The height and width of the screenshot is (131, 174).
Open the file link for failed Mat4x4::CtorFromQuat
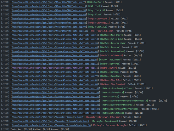[55, 84]
